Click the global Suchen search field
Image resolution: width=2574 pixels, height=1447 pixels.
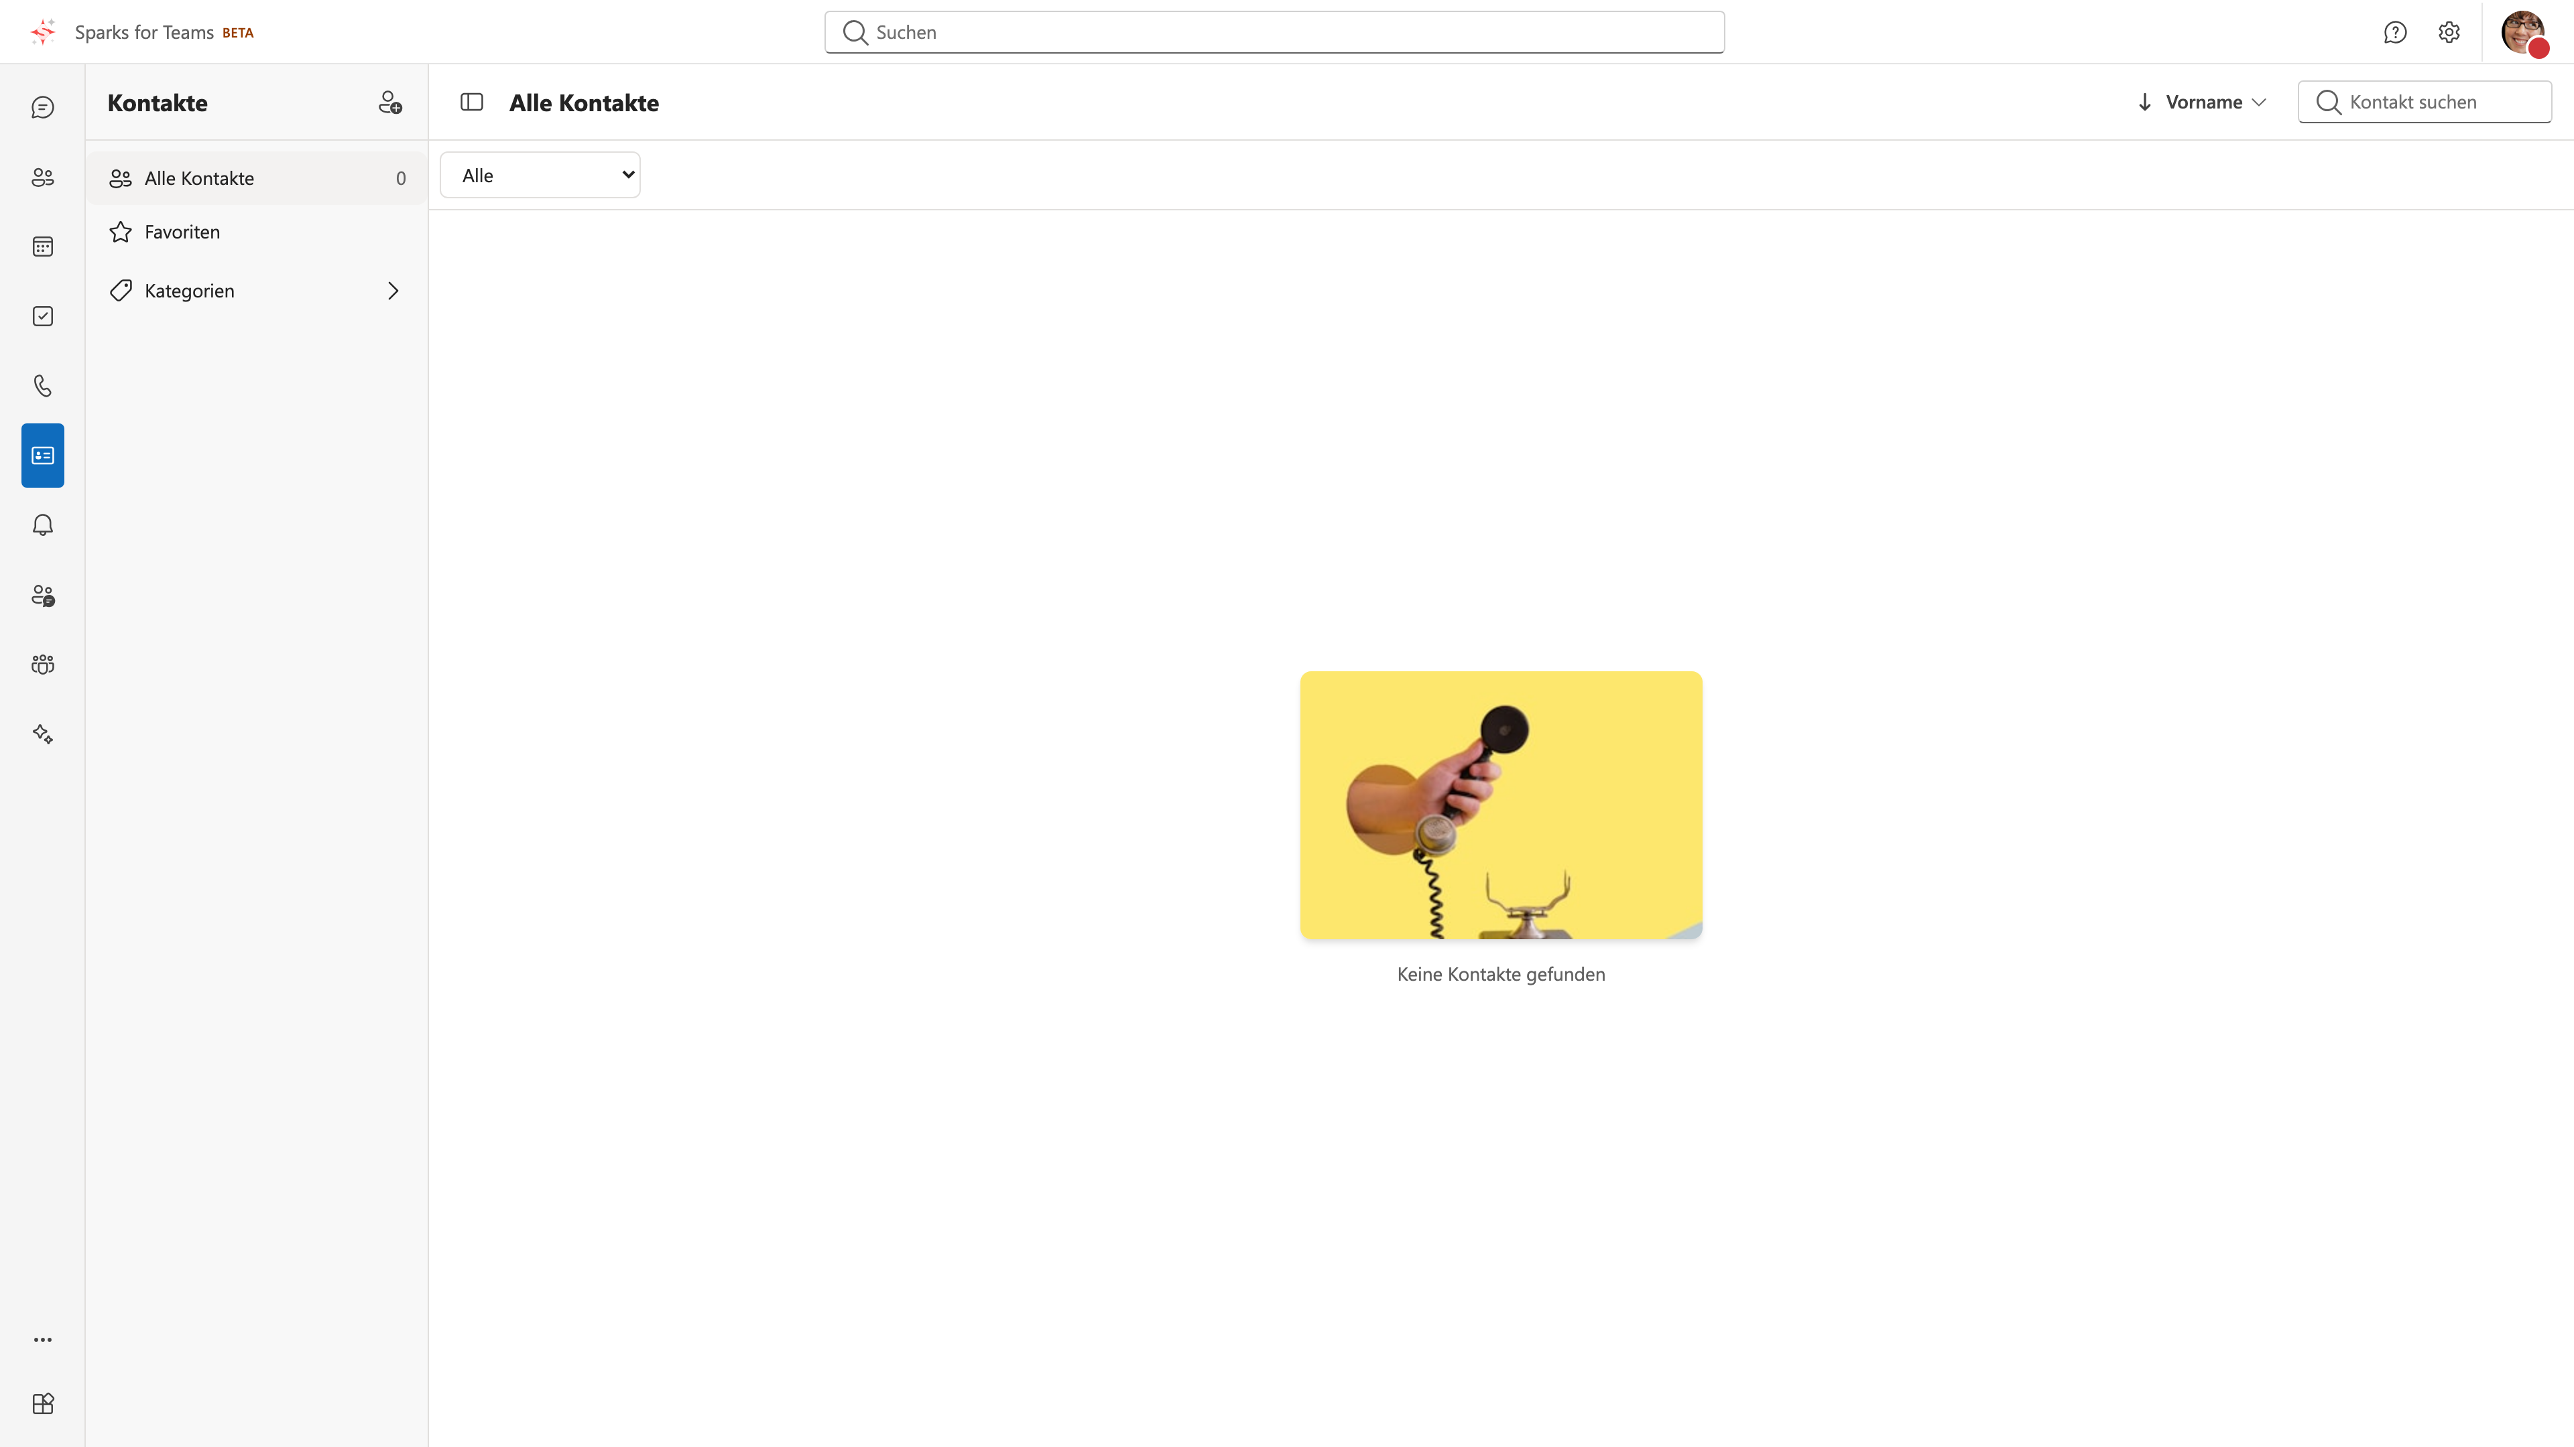(1274, 32)
